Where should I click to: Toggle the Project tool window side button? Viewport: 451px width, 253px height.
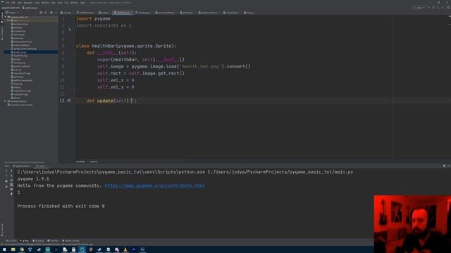(2, 17)
